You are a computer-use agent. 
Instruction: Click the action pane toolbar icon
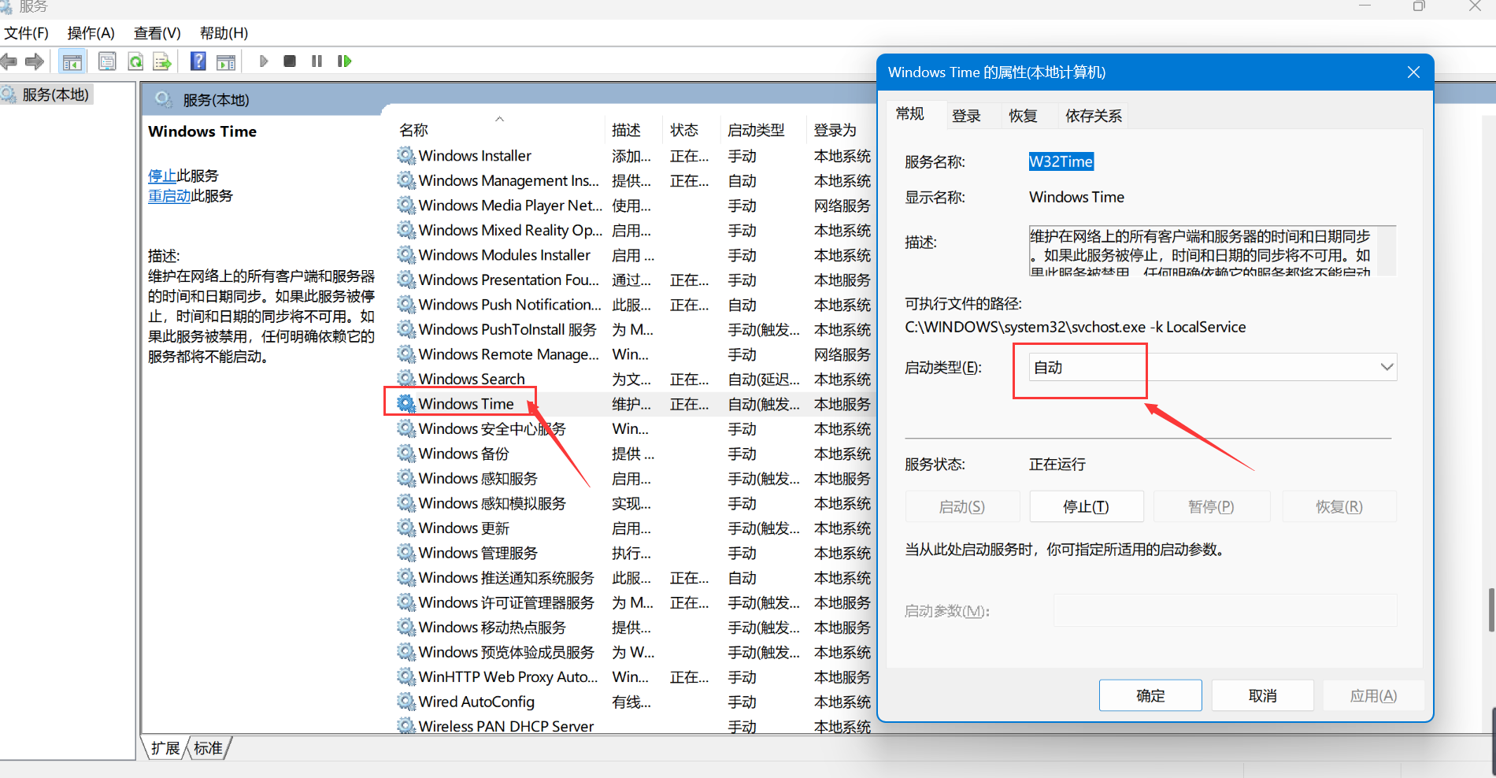pos(226,61)
